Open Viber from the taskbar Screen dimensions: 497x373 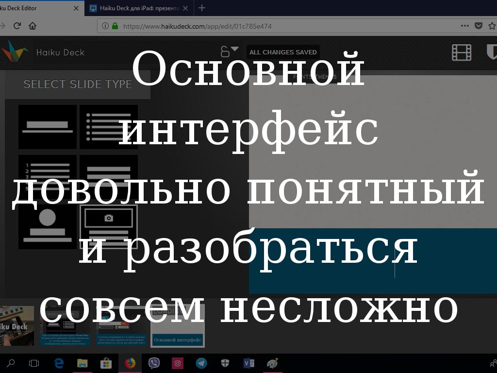click(x=154, y=363)
